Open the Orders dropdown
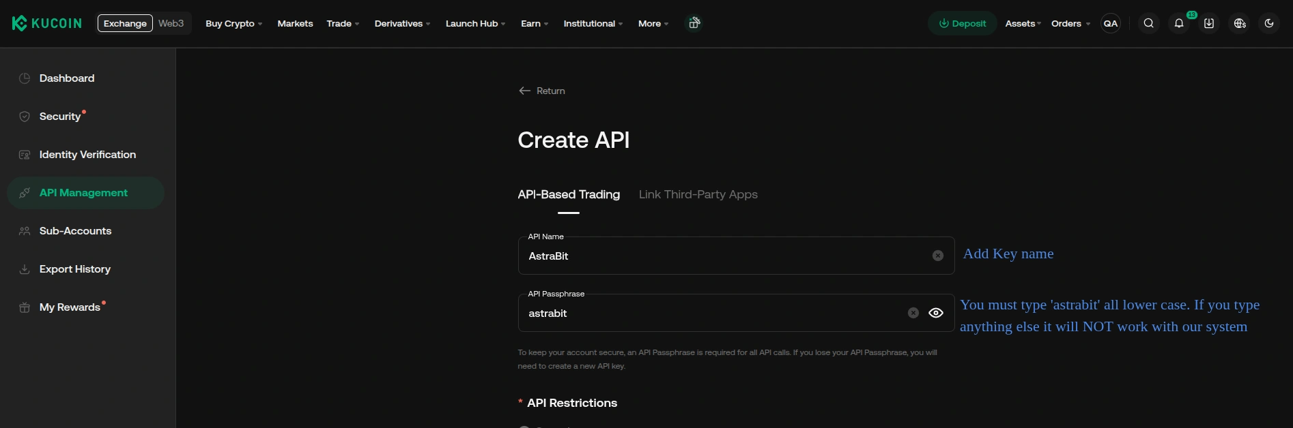 coord(1070,23)
